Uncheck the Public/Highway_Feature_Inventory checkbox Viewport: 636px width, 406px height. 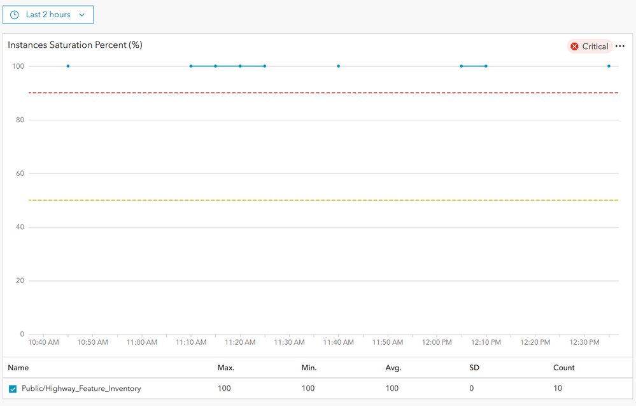13,389
